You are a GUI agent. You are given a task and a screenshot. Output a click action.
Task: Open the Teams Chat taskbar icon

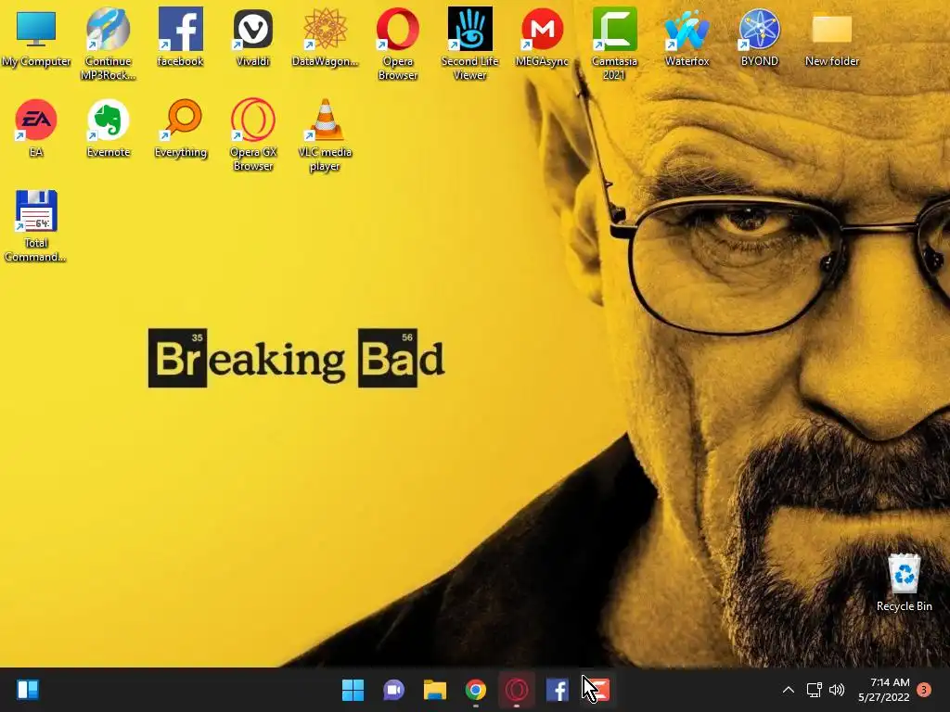pyautogui.click(x=393, y=690)
